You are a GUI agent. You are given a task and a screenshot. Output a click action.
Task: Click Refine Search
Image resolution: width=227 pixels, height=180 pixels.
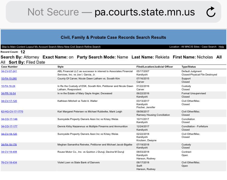92,47
